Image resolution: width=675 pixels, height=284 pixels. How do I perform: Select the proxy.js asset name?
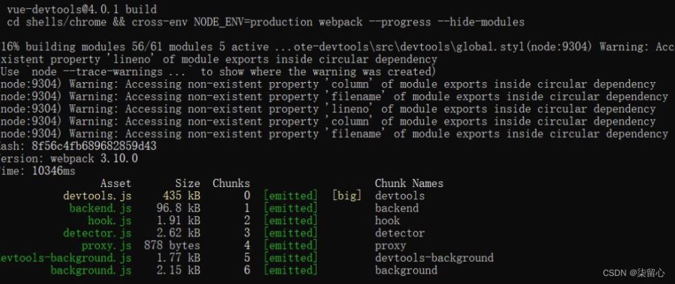tap(107, 246)
